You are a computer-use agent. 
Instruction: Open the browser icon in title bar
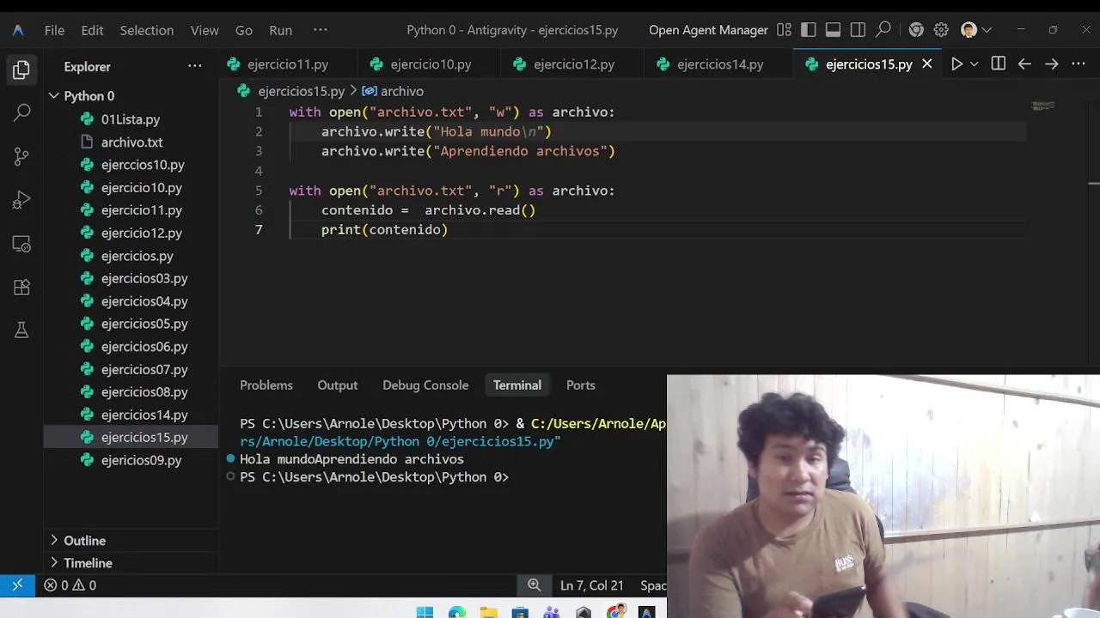click(916, 30)
